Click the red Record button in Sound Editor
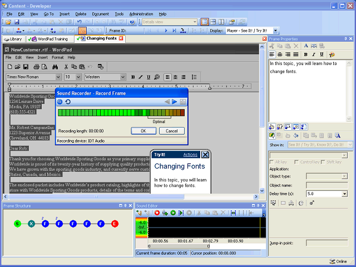356x267 pixels. tap(157, 212)
